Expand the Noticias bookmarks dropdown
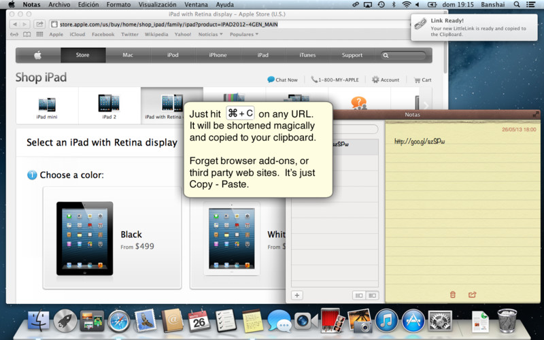544x340 pixels. click(210, 35)
